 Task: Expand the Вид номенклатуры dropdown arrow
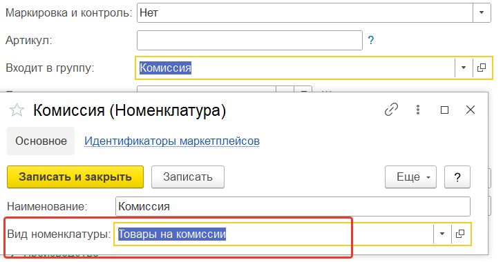(x=442, y=234)
